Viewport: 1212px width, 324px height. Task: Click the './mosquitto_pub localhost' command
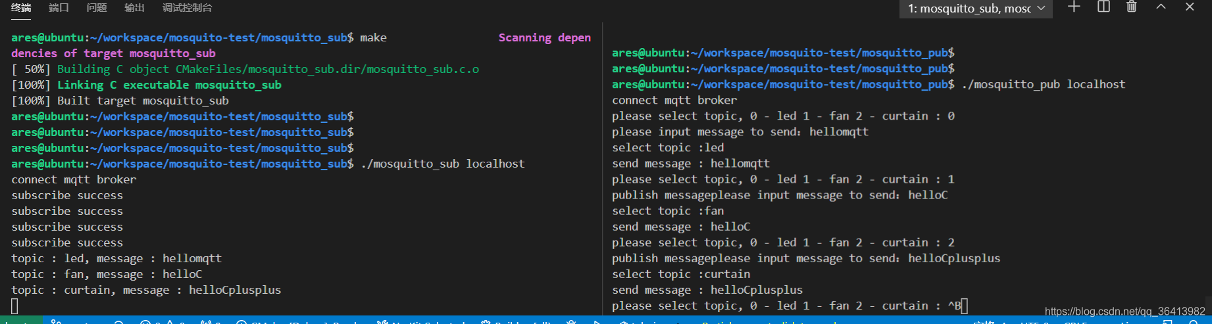(x=1043, y=84)
